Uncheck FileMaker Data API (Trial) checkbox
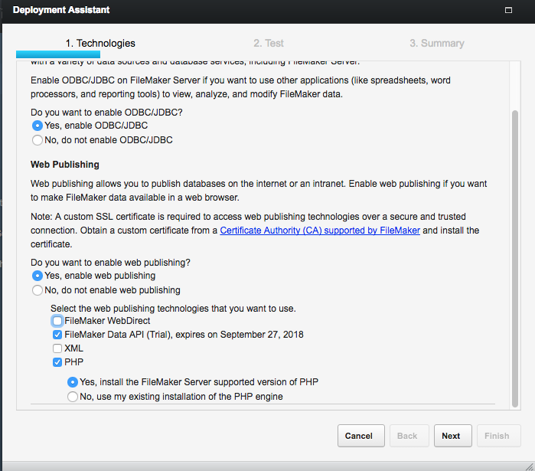The image size is (535, 471). [x=57, y=335]
